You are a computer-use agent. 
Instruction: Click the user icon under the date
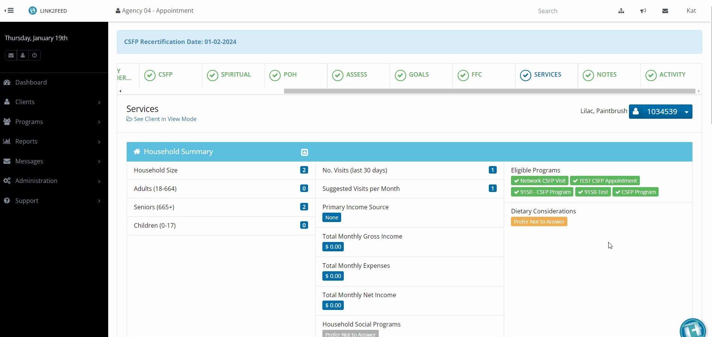pyautogui.click(x=23, y=55)
